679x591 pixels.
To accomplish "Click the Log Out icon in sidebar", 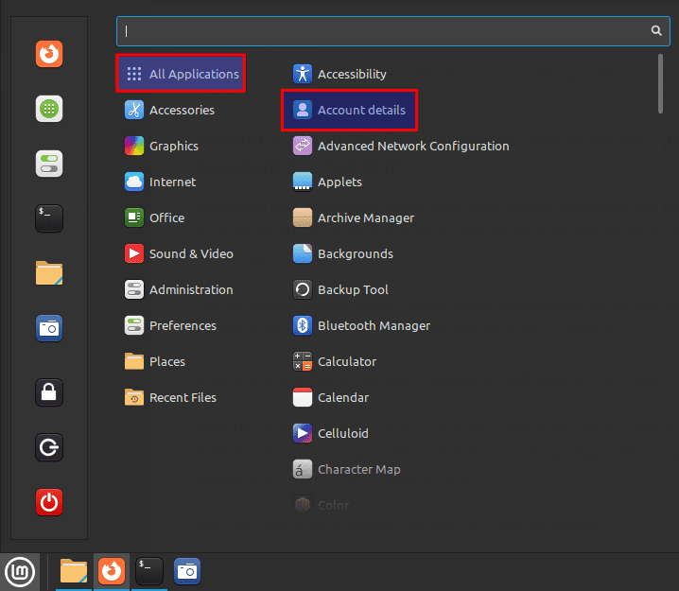I will coord(49,447).
